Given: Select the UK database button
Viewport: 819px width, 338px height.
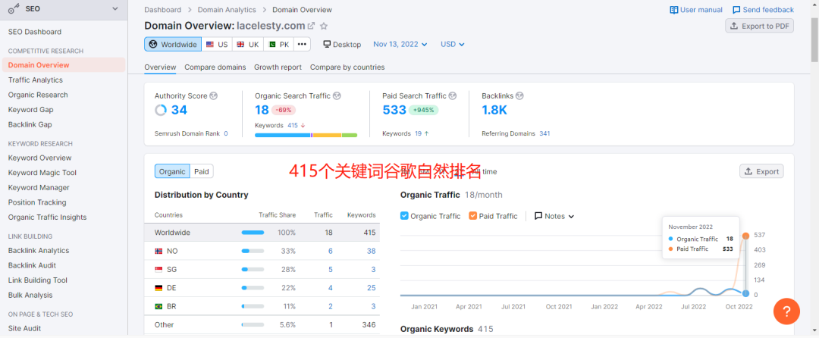Looking at the screenshot, I should point(248,45).
